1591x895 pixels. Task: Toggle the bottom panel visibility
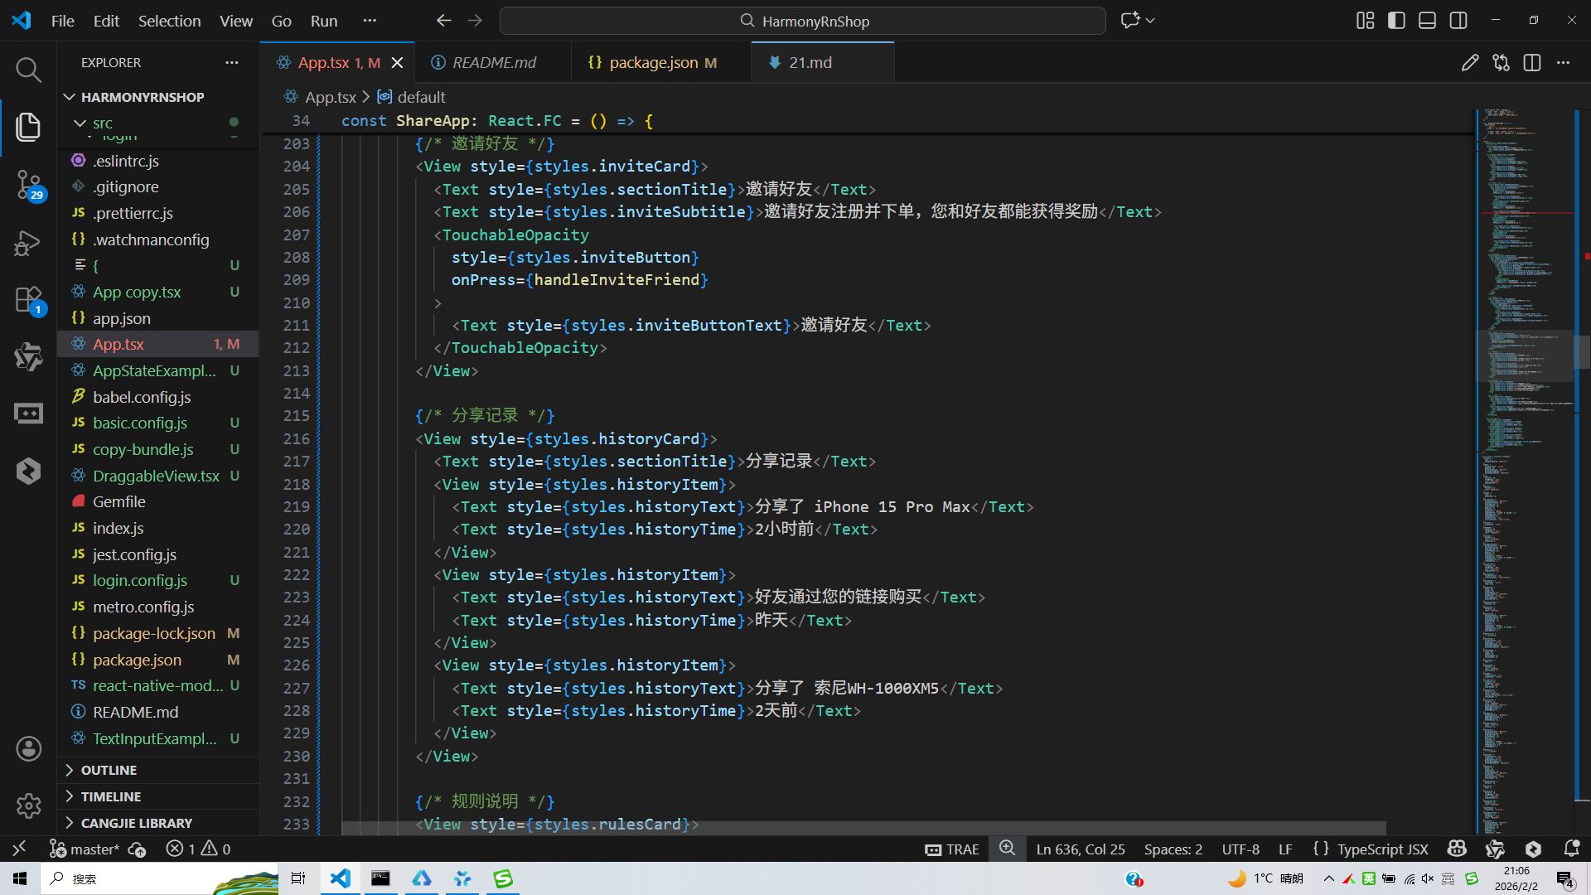pyautogui.click(x=1427, y=21)
